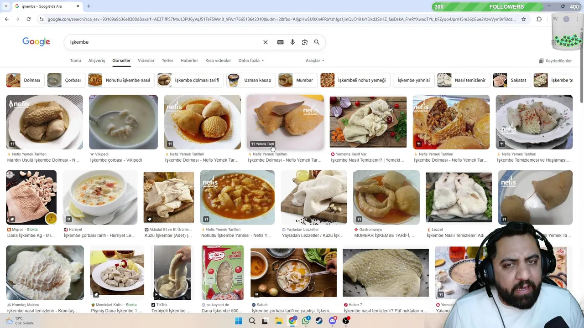Open OBS Studio from the taskbar

346,321
